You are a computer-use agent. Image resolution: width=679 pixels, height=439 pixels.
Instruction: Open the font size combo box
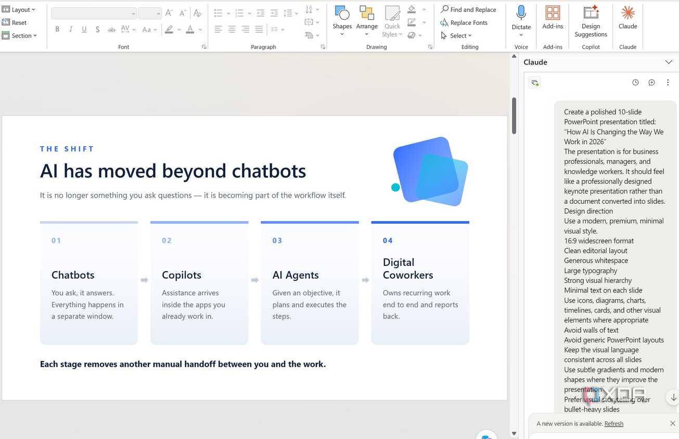[150, 13]
